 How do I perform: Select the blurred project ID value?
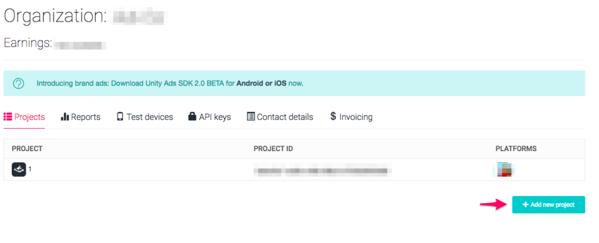coord(322,170)
